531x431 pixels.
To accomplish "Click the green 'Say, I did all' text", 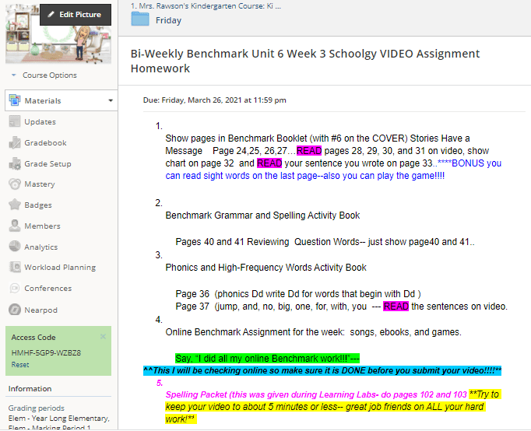I will tap(267, 359).
